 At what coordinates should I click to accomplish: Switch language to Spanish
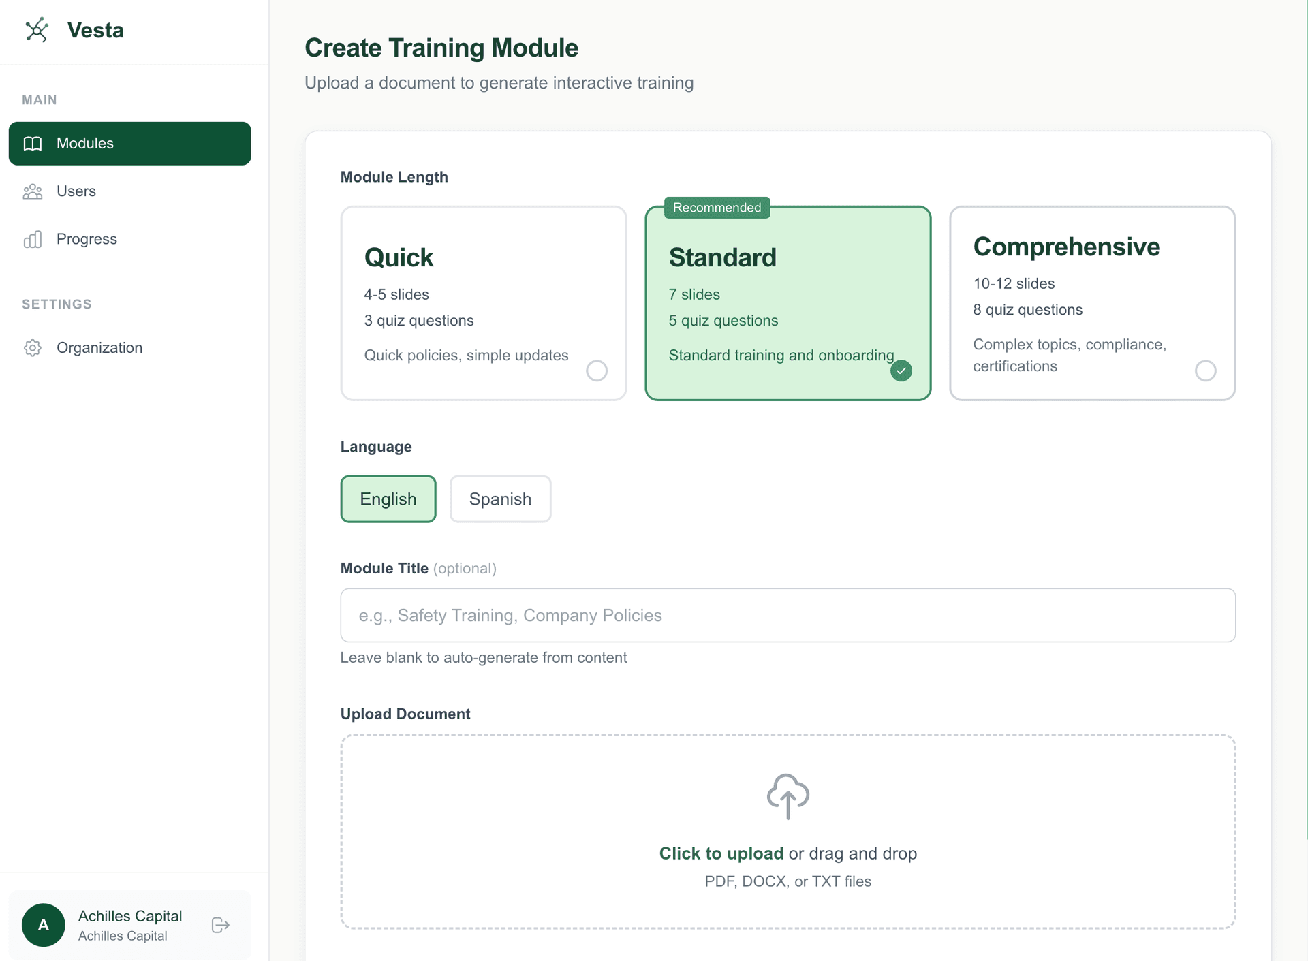pyautogui.click(x=500, y=499)
